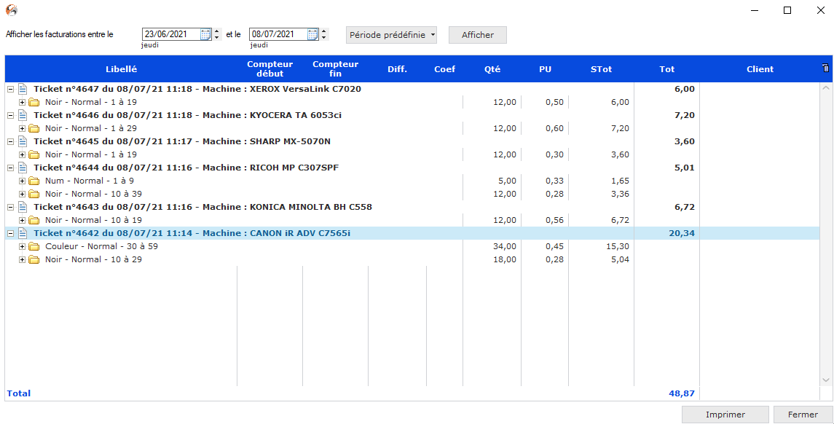Viewport: 834px width, 424px height.
Task: Click the Tot column header
Action: [667, 69]
